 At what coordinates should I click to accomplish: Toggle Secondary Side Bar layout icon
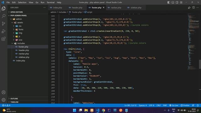[177, 2]
